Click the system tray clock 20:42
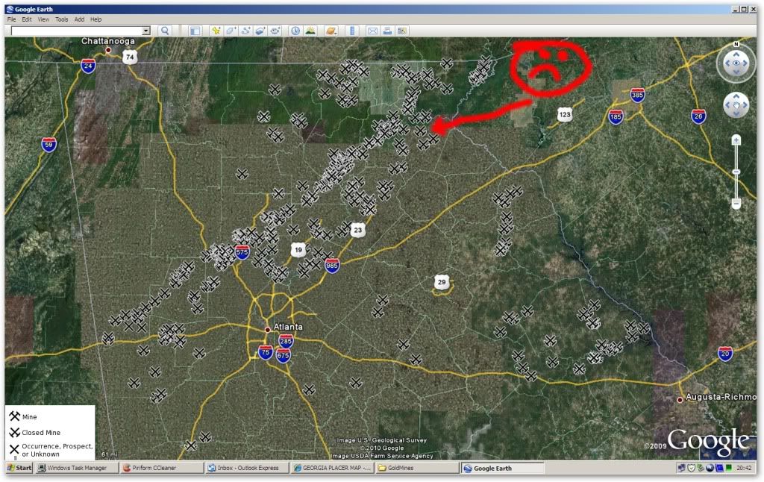 tap(744, 468)
